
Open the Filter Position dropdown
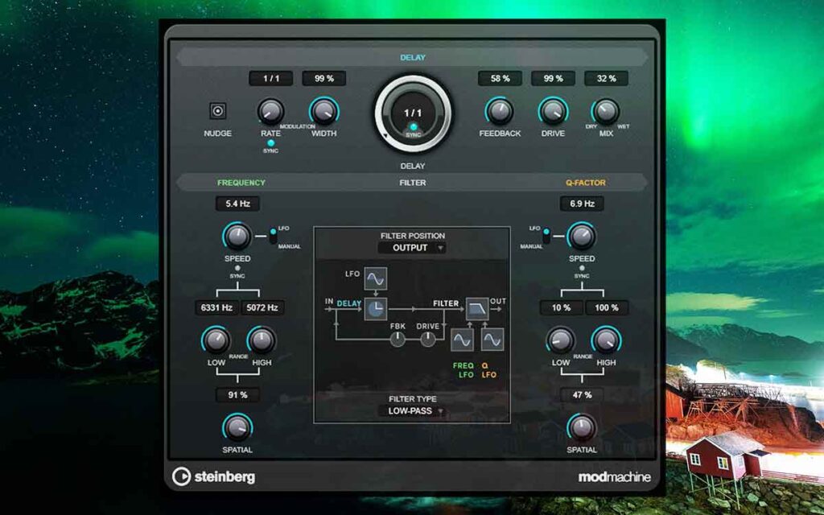click(x=412, y=248)
